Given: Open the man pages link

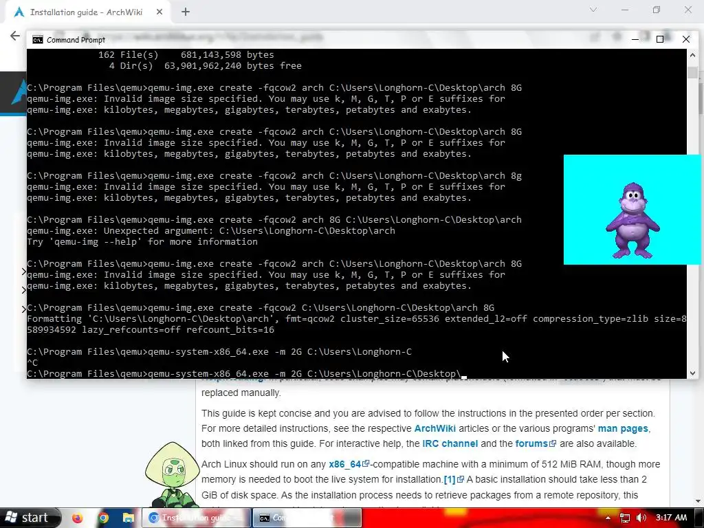Looking at the screenshot, I should (623, 428).
